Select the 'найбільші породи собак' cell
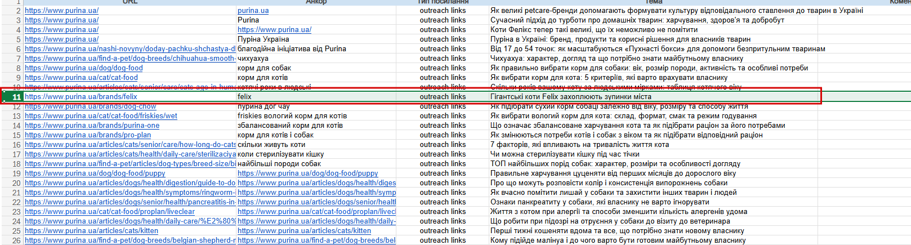The image size is (911, 245). (316, 164)
